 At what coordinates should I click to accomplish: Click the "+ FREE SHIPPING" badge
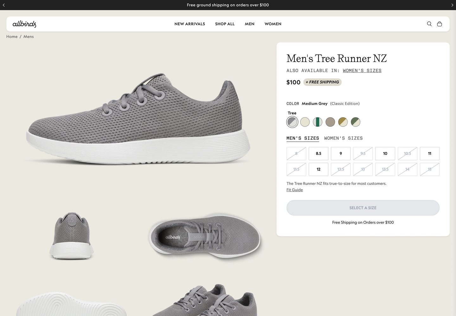coord(322,82)
